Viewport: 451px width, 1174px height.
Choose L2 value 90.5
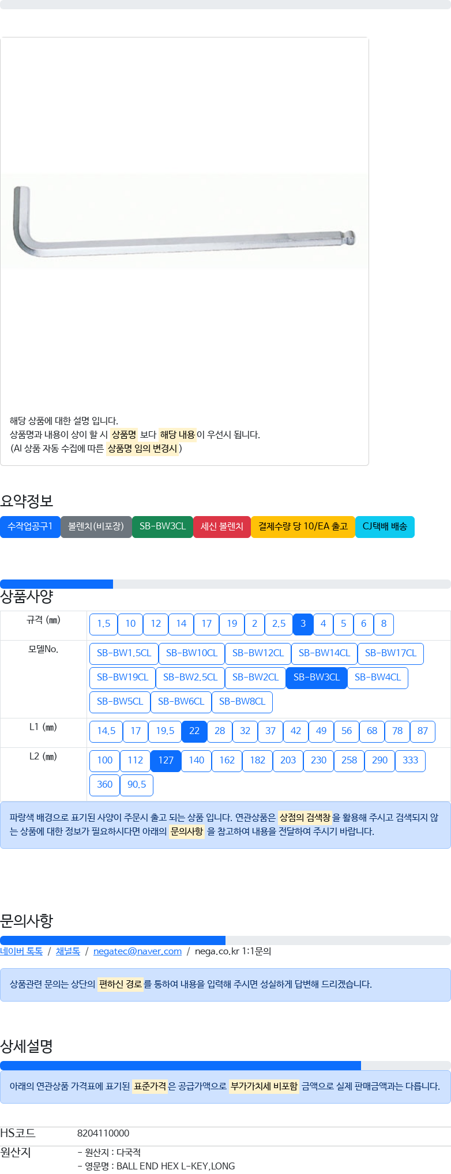coord(137,785)
